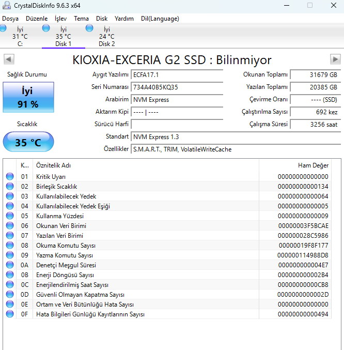The image size is (344, 350).
Task: Click the blue status orb for C: drive
Action: 3,28
